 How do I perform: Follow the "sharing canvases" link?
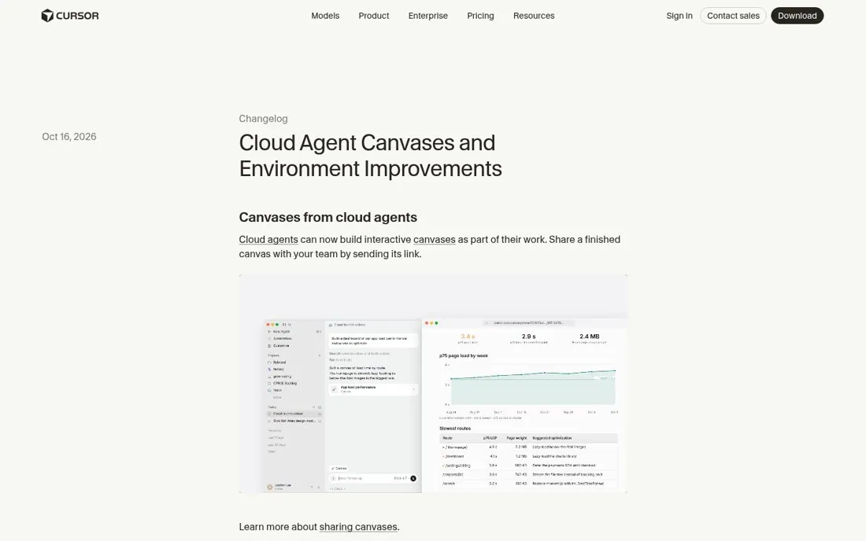pos(358,527)
